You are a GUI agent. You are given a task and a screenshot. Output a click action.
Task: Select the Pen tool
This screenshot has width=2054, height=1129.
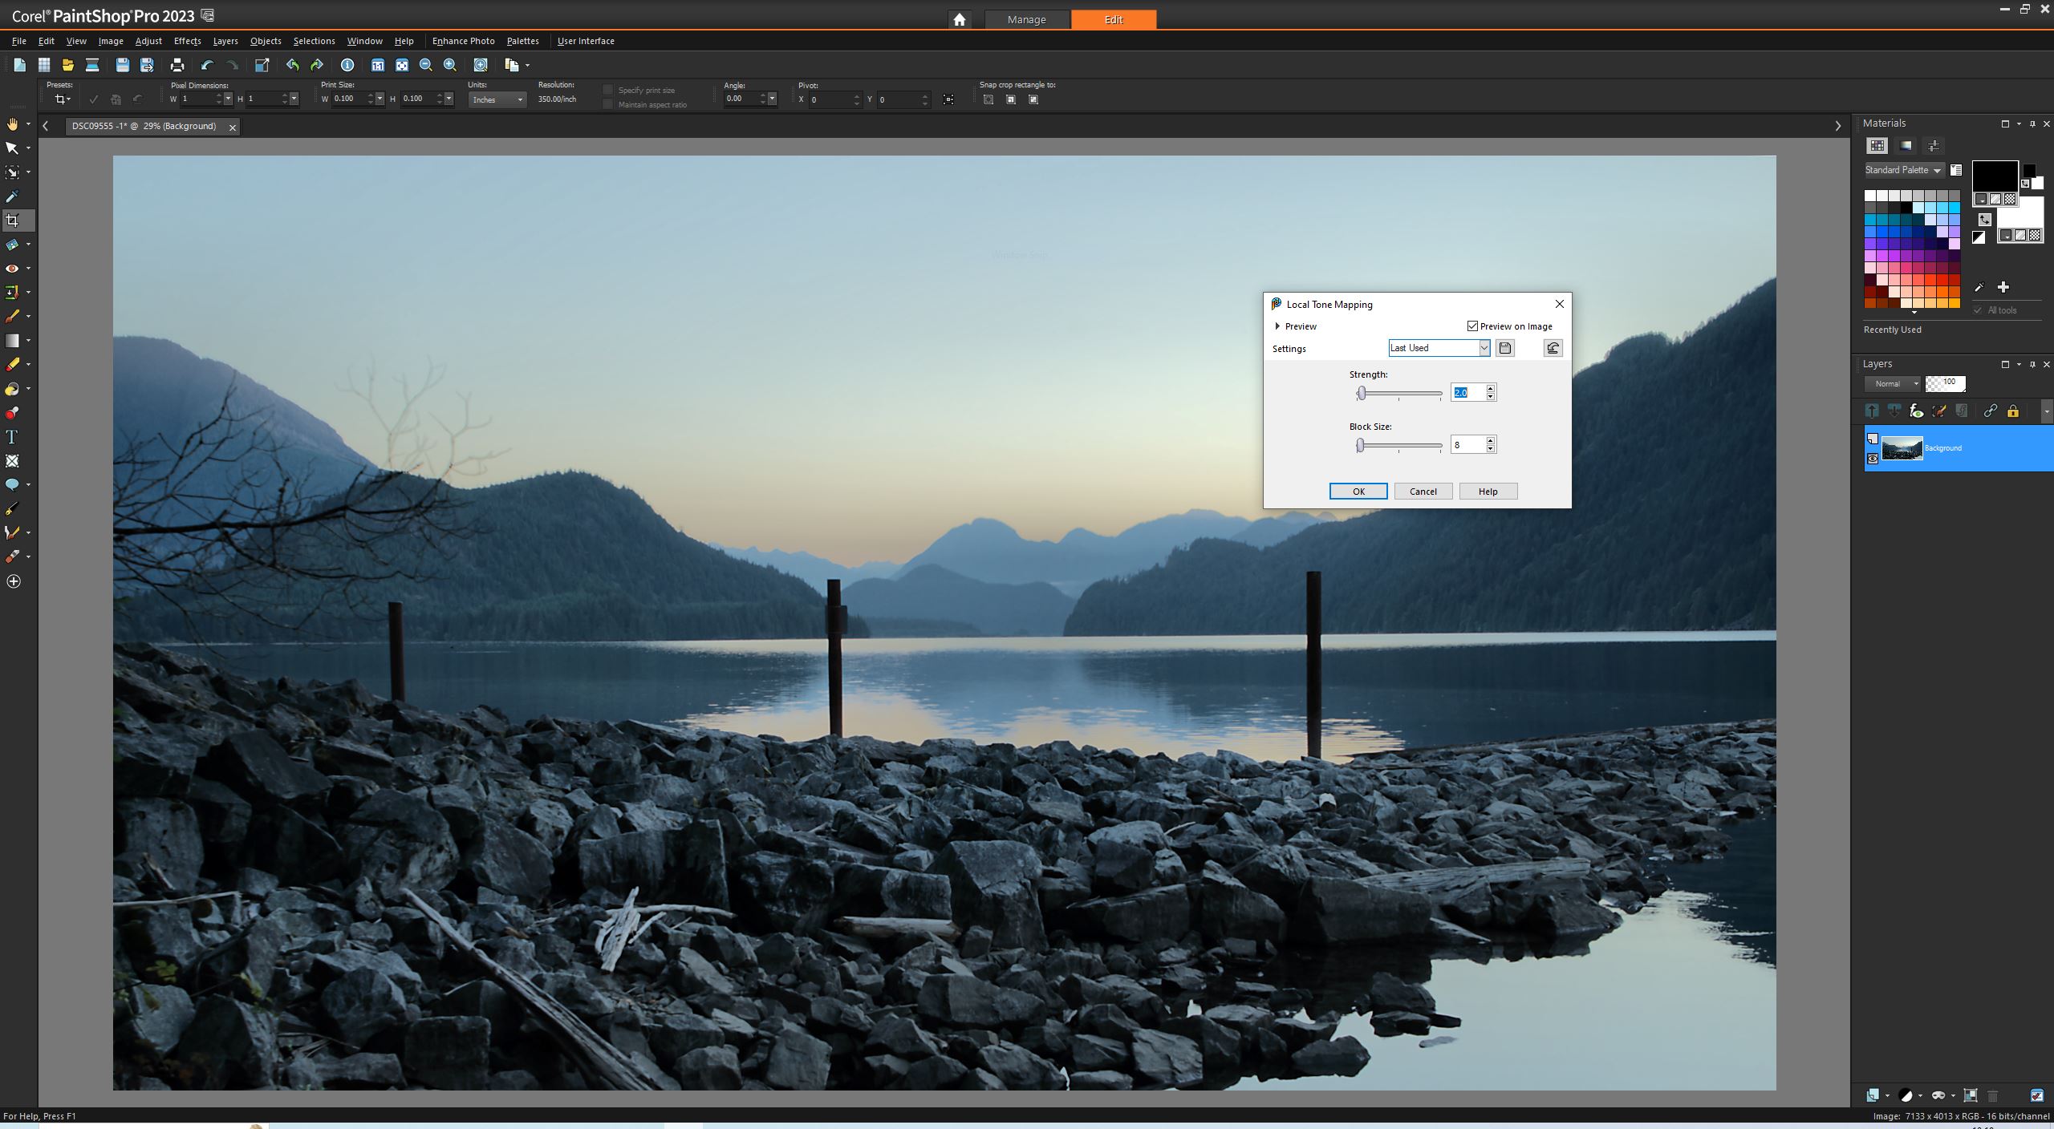pos(12,509)
